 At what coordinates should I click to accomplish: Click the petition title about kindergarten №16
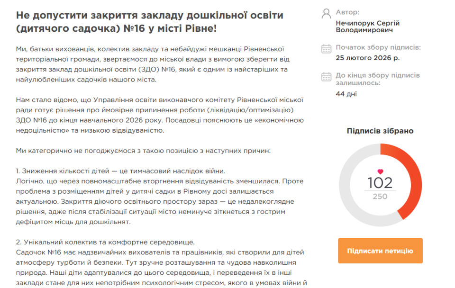(149, 22)
